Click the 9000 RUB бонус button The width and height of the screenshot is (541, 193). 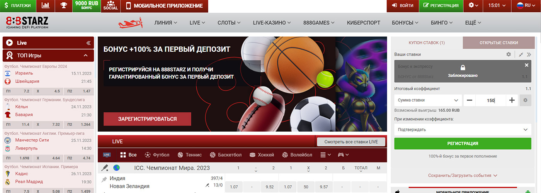pyautogui.click(x=87, y=6)
